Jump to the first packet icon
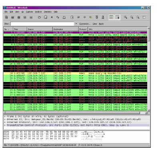The width and height of the screenshot is (160, 151). [97, 17]
